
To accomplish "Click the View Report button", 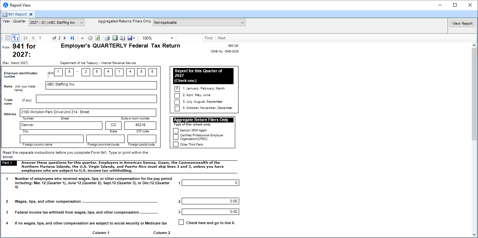I will (462, 23).
